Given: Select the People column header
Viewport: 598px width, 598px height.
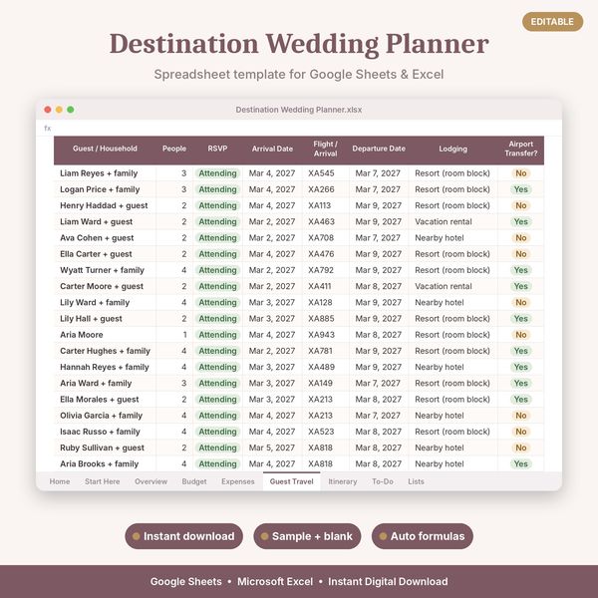Looking at the screenshot, I should pos(174,149).
